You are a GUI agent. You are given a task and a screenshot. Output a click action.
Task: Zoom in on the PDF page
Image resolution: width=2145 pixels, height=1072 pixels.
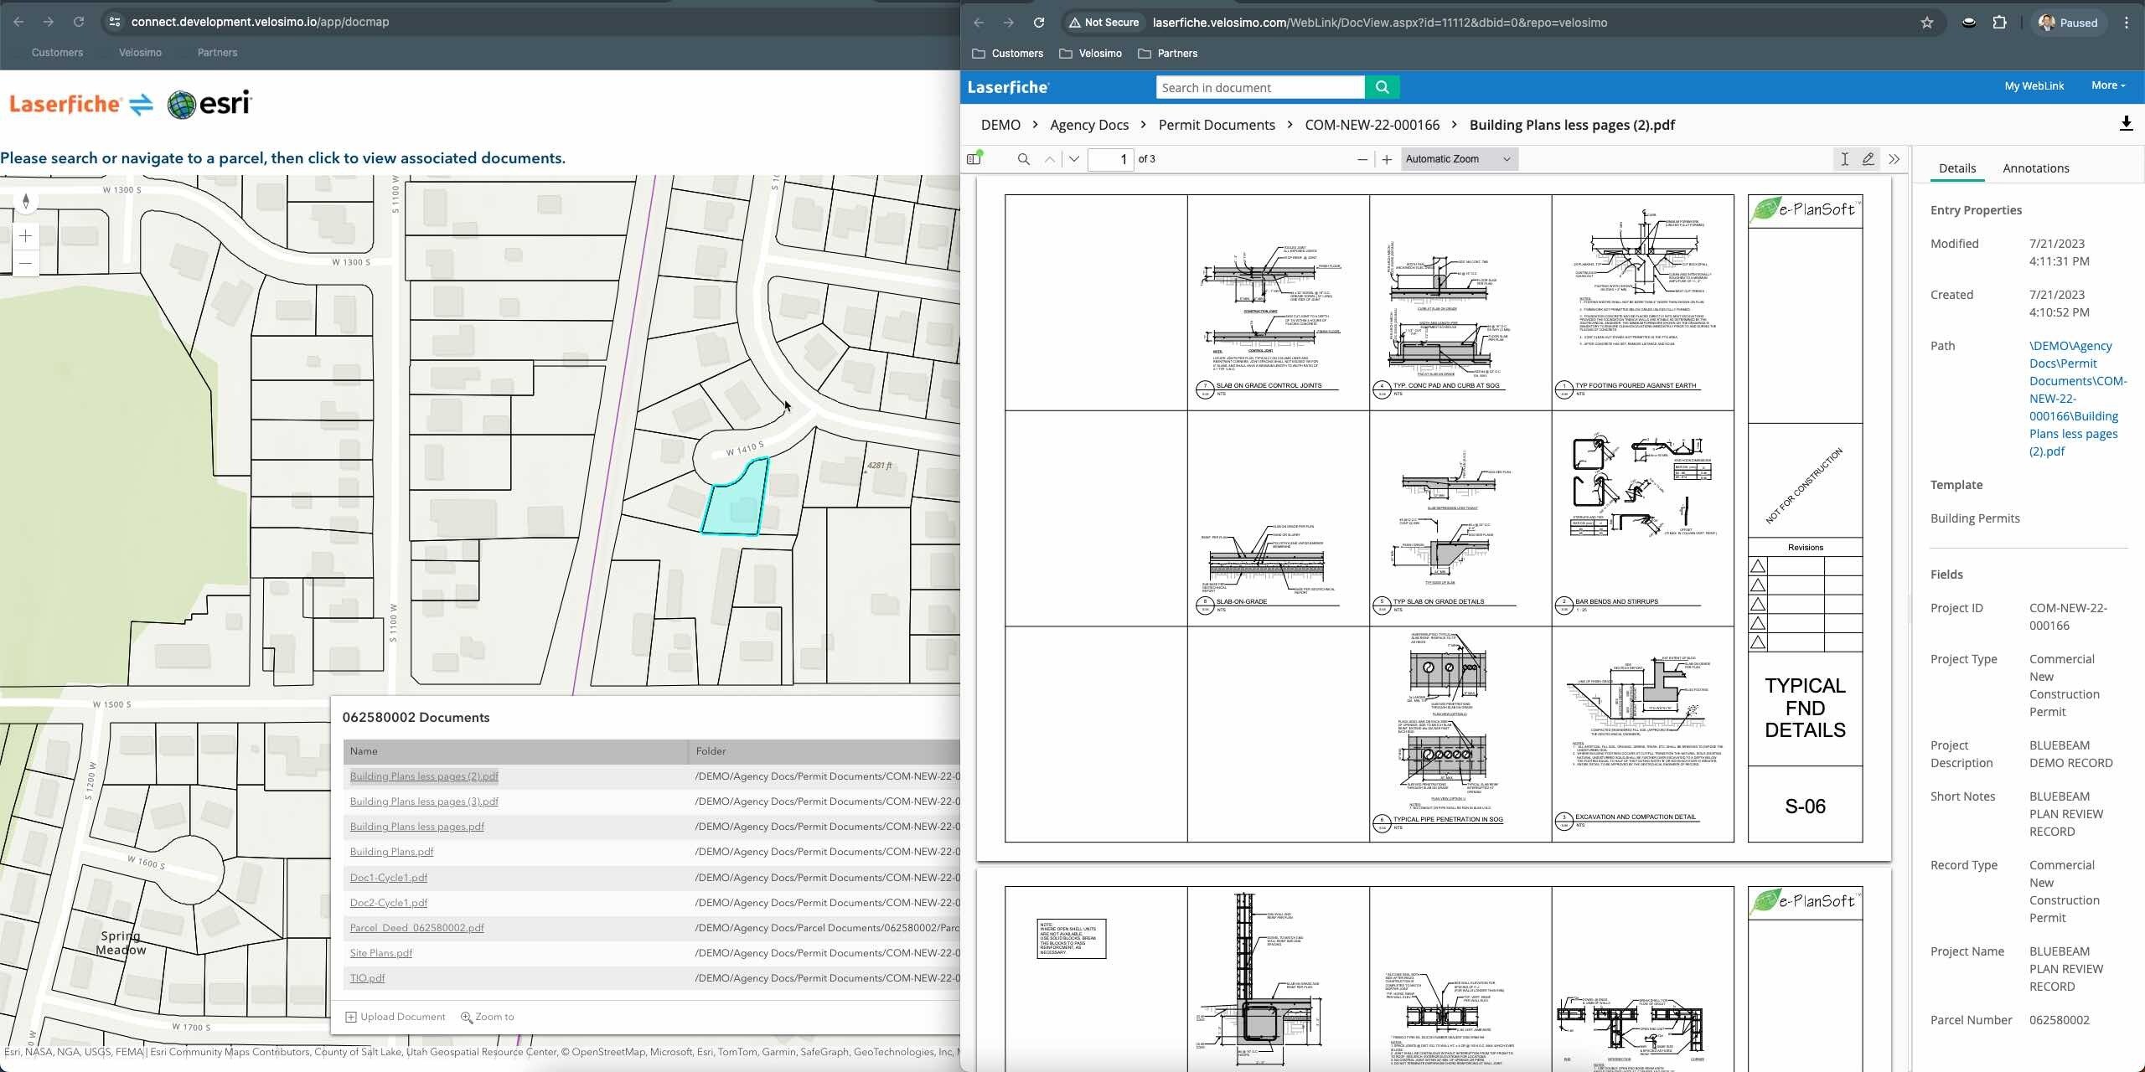tap(1387, 159)
